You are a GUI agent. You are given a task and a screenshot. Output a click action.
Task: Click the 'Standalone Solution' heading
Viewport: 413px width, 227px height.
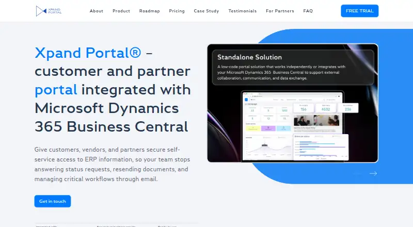[x=249, y=57]
